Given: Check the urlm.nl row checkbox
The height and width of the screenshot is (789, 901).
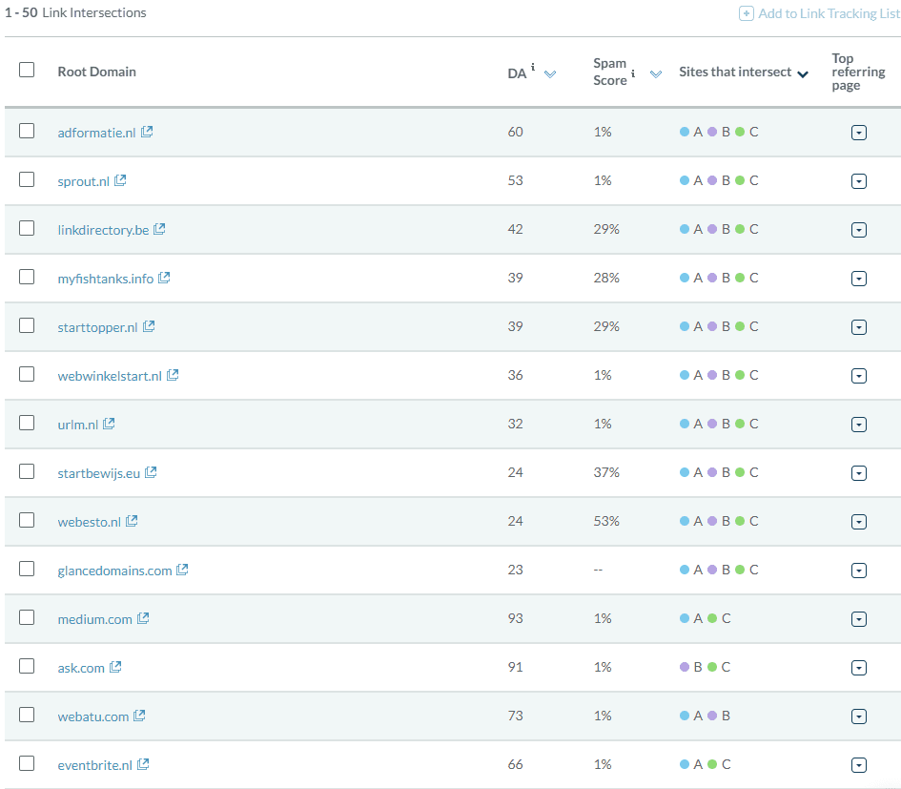Looking at the screenshot, I should (x=27, y=423).
